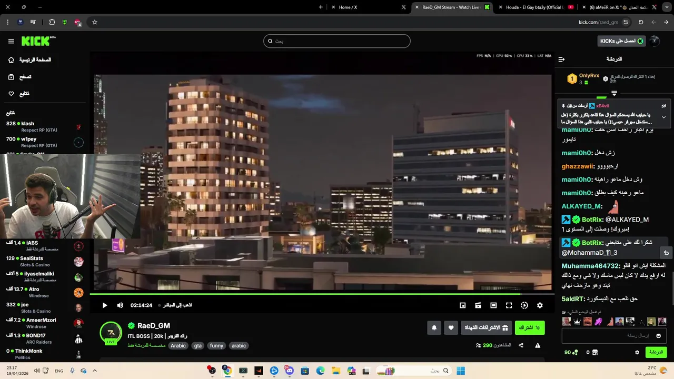Viewport: 674px width, 379px height.
Task: Toggle channel notifications bell
Action: 434,327
